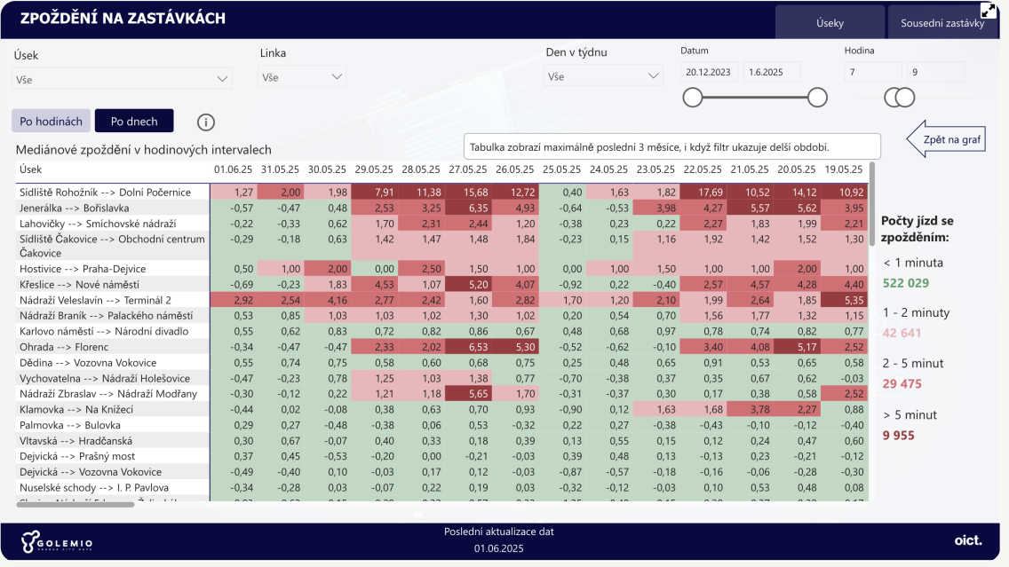Viewport: 1009px width, 567px height.
Task: Click the Hodina start field showing 7
Action: pos(873,72)
